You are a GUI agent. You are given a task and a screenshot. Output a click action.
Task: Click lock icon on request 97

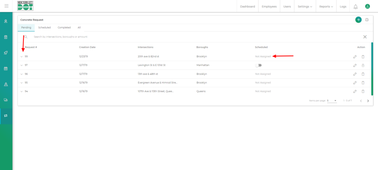click(363, 65)
